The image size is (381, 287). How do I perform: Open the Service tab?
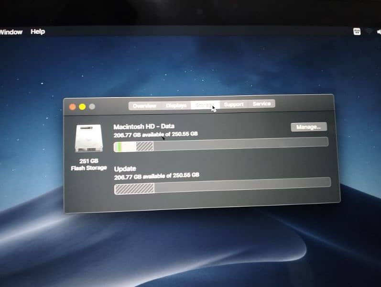[x=261, y=104]
